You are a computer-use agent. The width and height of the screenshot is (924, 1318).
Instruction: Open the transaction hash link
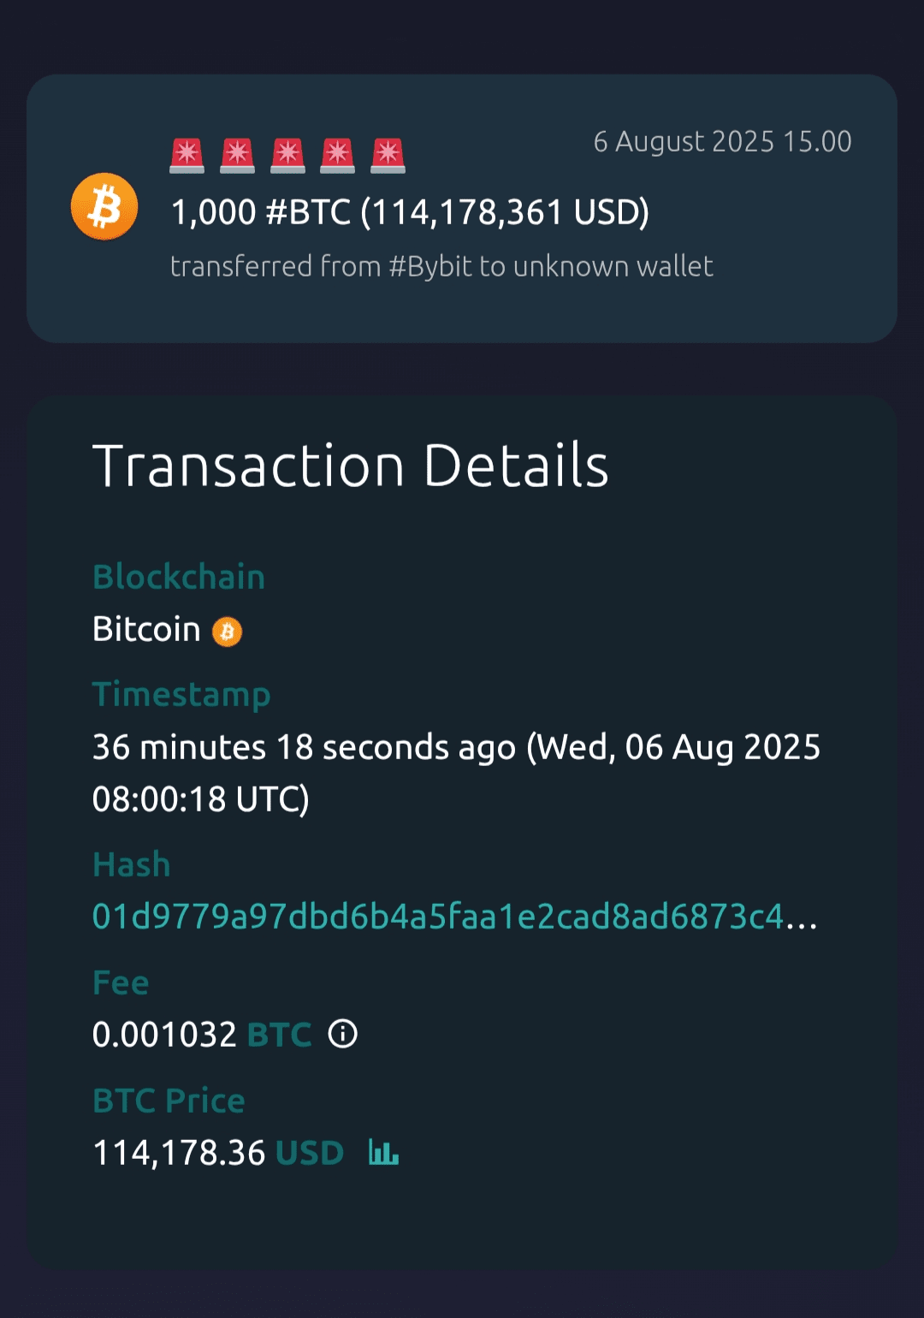453,917
